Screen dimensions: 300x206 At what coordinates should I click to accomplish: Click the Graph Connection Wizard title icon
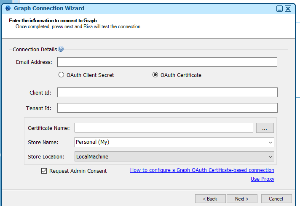pyautogui.click(x=8, y=8)
